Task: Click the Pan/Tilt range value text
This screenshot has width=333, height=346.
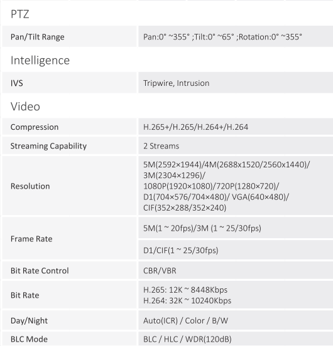Action: pyautogui.click(x=222, y=37)
